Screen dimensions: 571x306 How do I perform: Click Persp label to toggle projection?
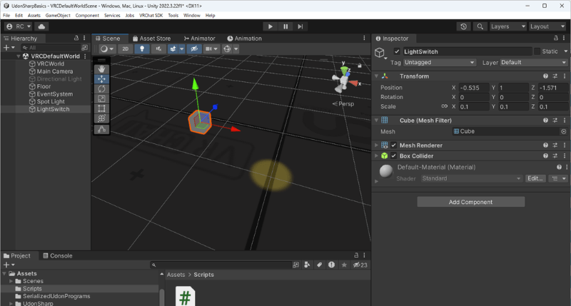coord(345,104)
